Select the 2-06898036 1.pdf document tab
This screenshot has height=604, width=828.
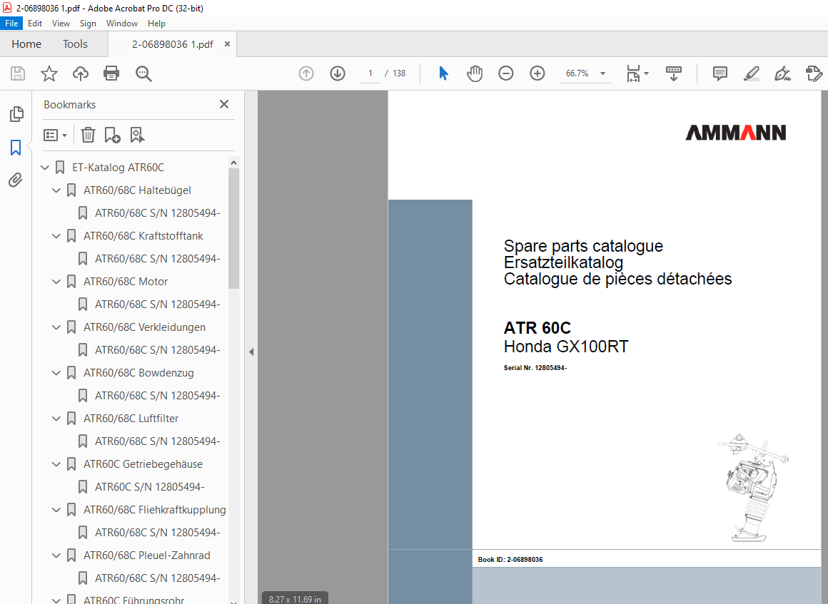(172, 44)
